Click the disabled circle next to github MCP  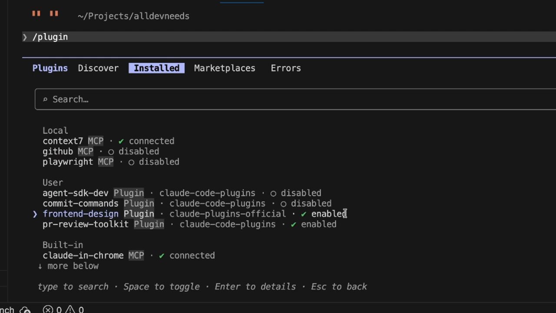point(111,152)
